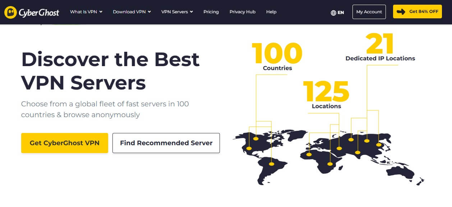Click the CyberGhost ghost logo icon
452x207 pixels.
tap(10, 12)
